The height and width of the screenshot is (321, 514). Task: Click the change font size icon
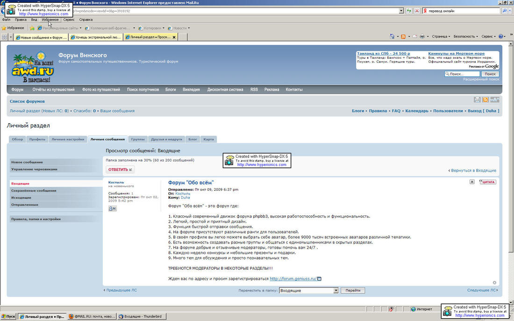[495, 100]
